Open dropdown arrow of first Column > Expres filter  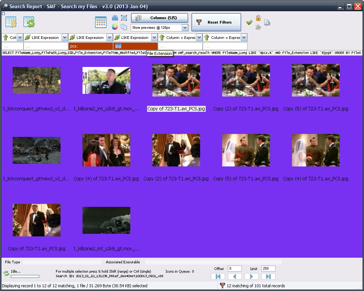click(x=199, y=37)
